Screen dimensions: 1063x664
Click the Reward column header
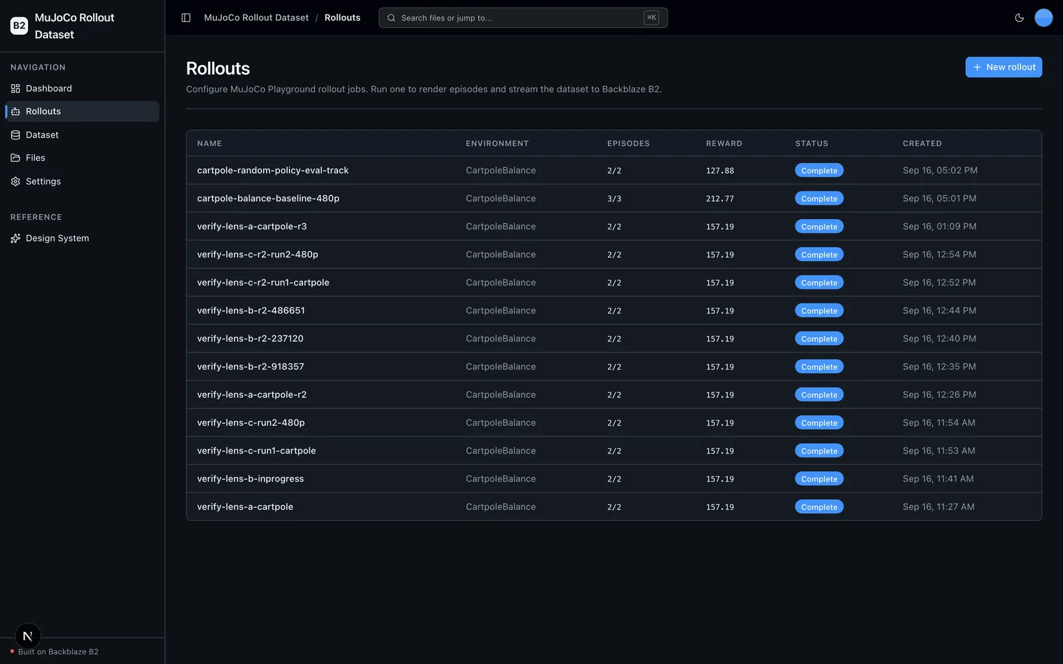(724, 143)
